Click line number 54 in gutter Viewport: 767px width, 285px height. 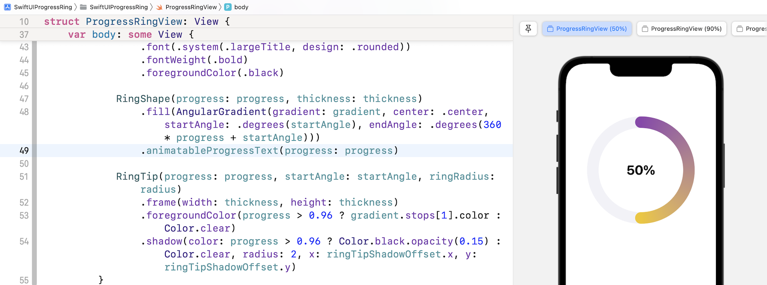[x=24, y=242]
